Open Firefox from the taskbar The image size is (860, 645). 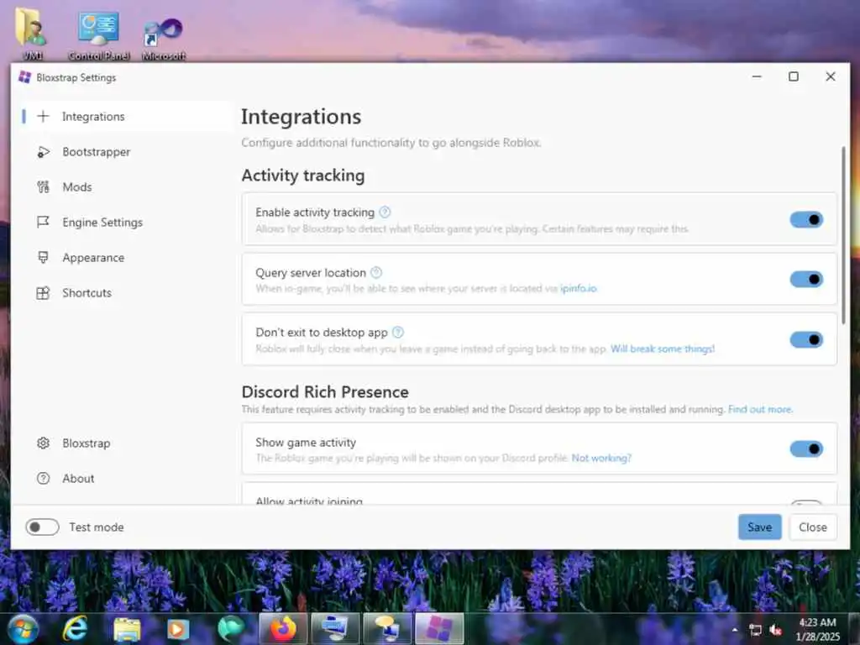pos(282,629)
